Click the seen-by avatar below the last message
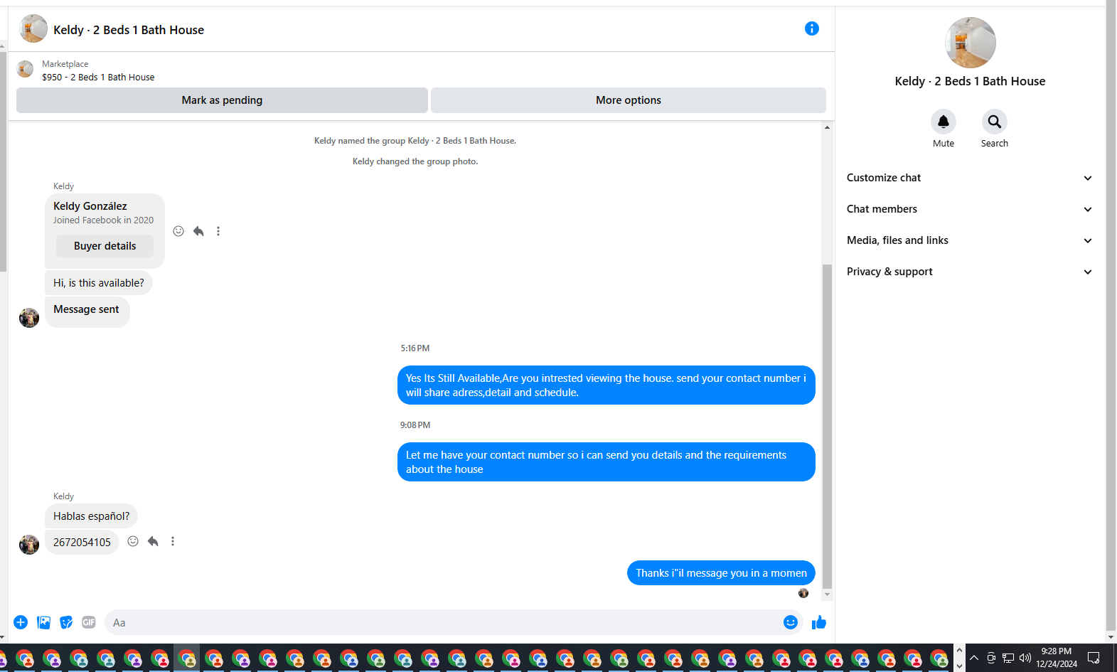 pyautogui.click(x=803, y=593)
